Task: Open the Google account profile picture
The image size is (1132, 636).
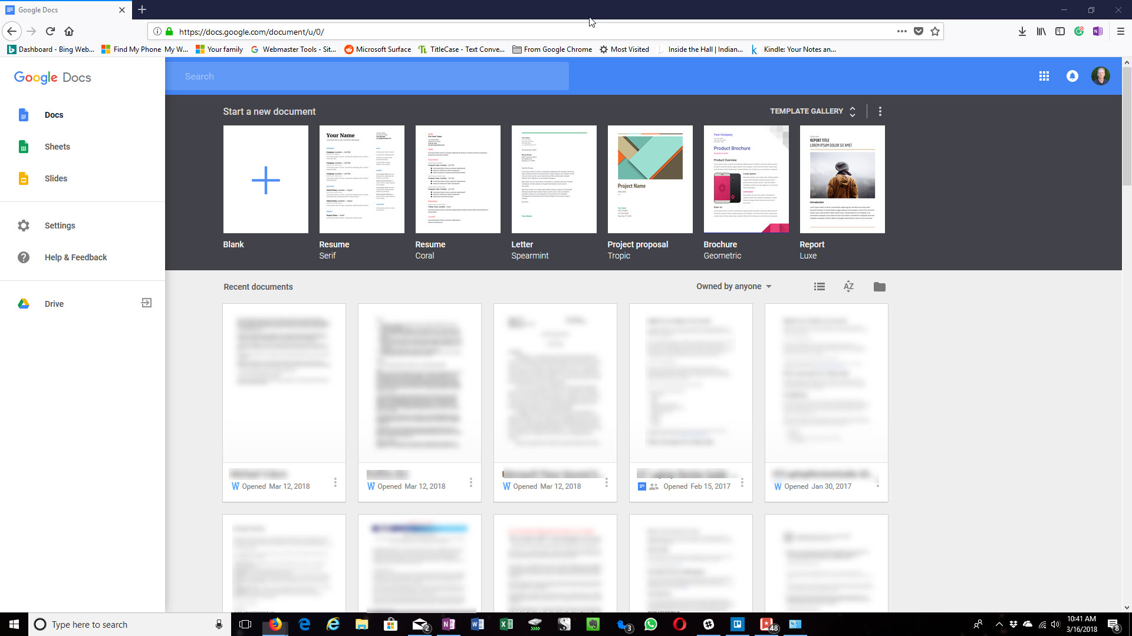Action: (1101, 76)
